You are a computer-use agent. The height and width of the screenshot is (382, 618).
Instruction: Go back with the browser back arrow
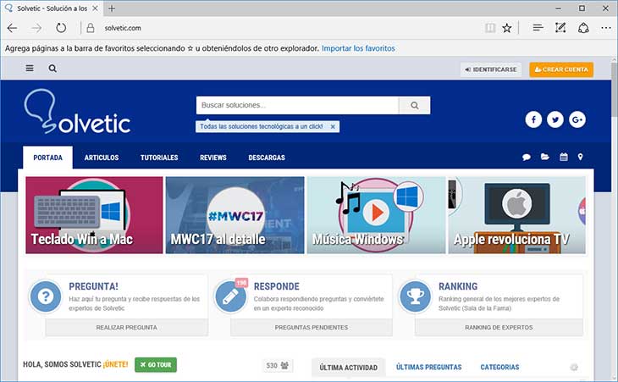[12, 28]
